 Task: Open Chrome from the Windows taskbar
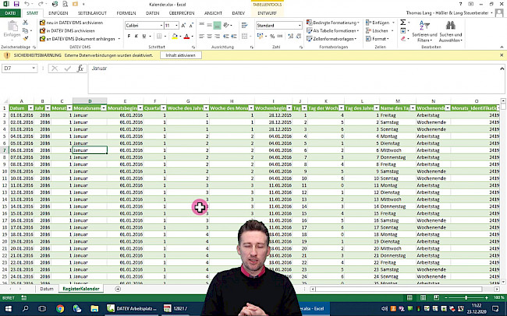point(60,309)
